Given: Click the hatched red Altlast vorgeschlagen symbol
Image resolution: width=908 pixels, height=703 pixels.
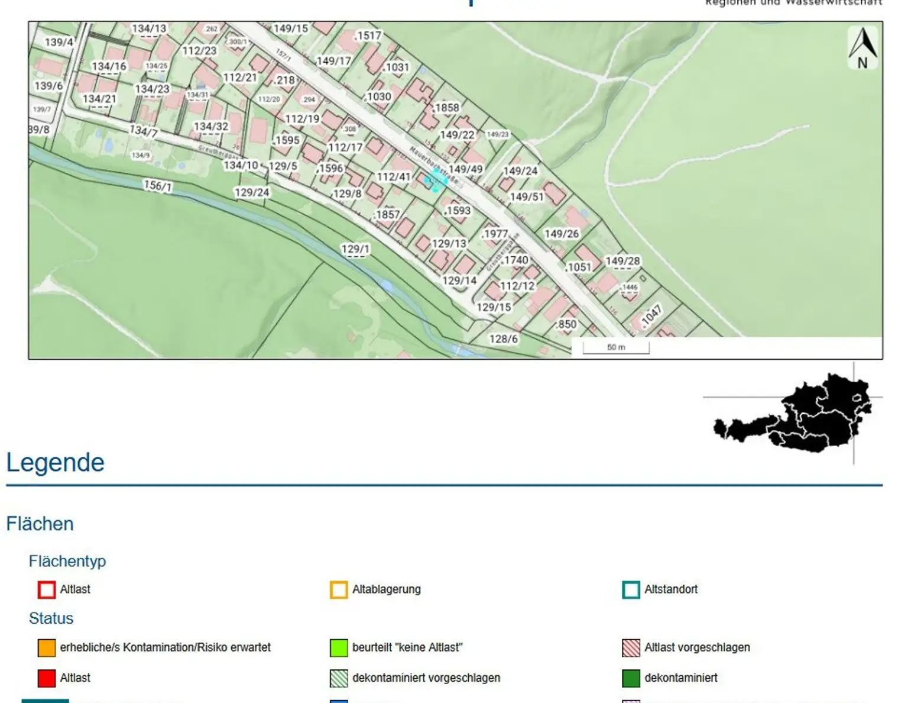Looking at the screenshot, I should (x=631, y=648).
